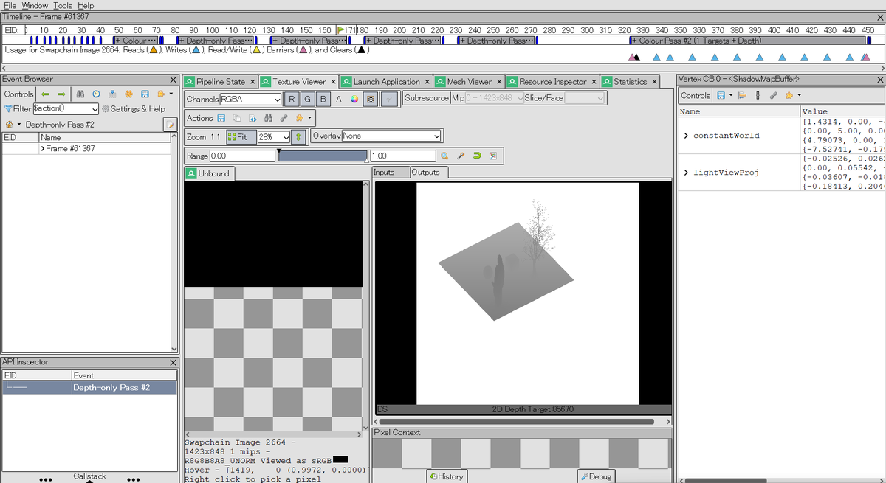Screen dimensions: 886x483
Task: Click the pixel History button
Action: click(447, 476)
